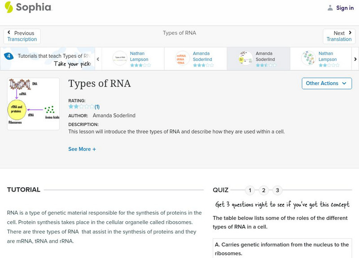Open the Other Actions dropdown
The width and height of the screenshot is (359, 258).
[326, 83]
